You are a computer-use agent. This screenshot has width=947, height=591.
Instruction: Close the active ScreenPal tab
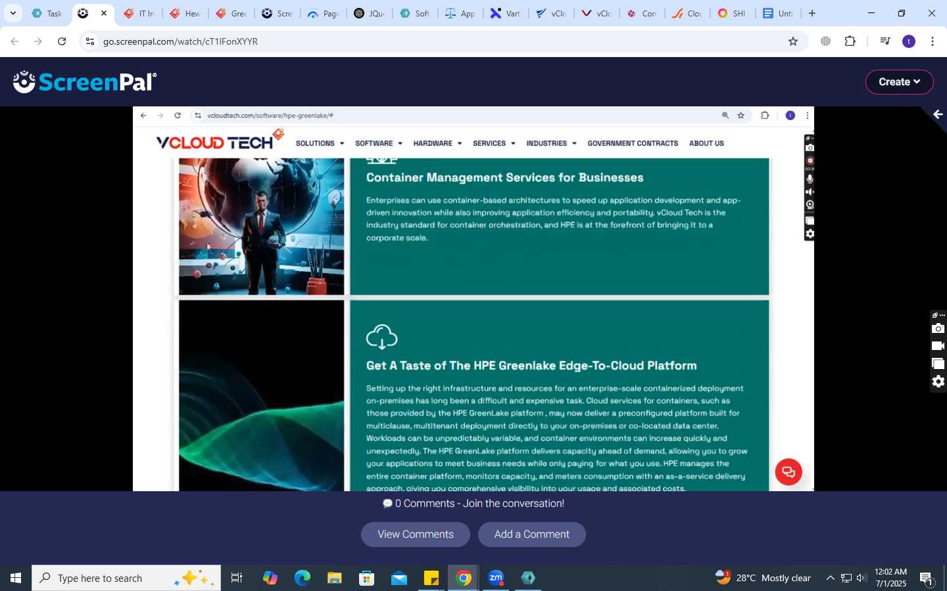pos(104,13)
